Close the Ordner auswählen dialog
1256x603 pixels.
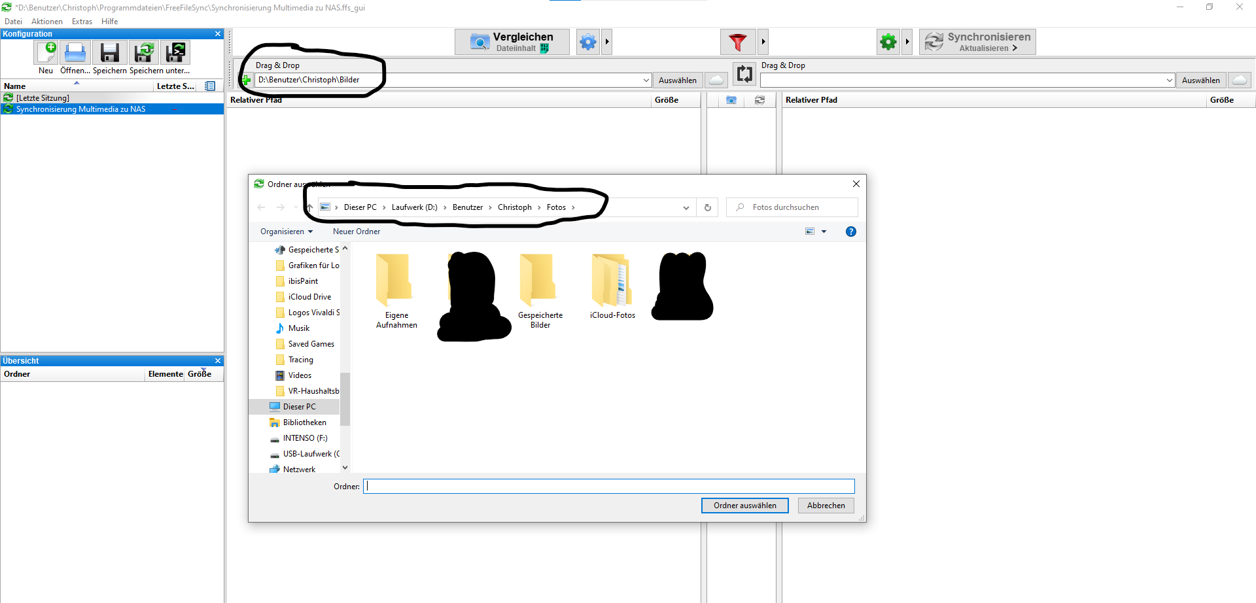click(x=856, y=184)
